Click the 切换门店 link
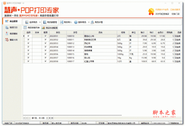The width and height of the screenshot is (185, 126). point(175,14)
